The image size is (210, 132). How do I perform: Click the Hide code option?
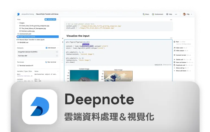(180, 48)
